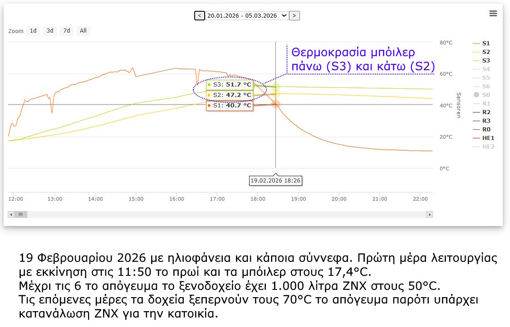Click the 1d zoom button

(x=33, y=31)
